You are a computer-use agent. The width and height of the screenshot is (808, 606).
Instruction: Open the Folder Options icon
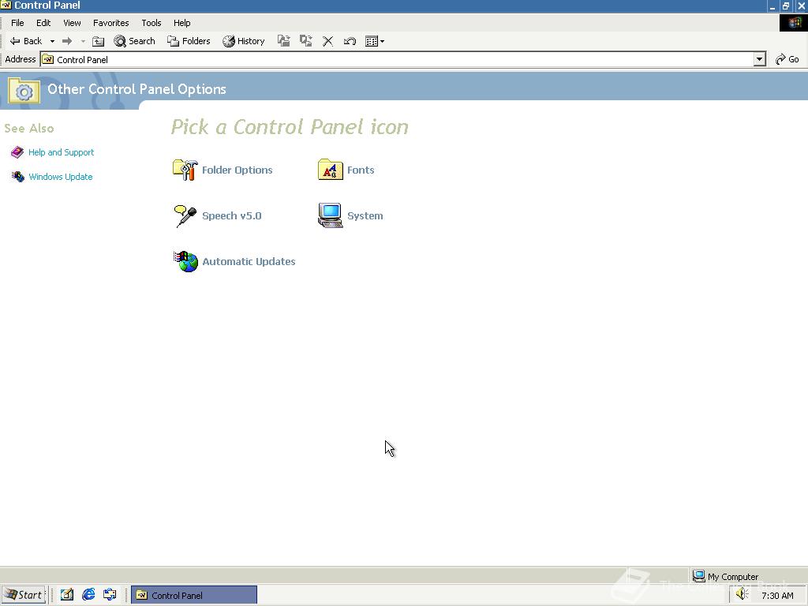click(x=185, y=170)
